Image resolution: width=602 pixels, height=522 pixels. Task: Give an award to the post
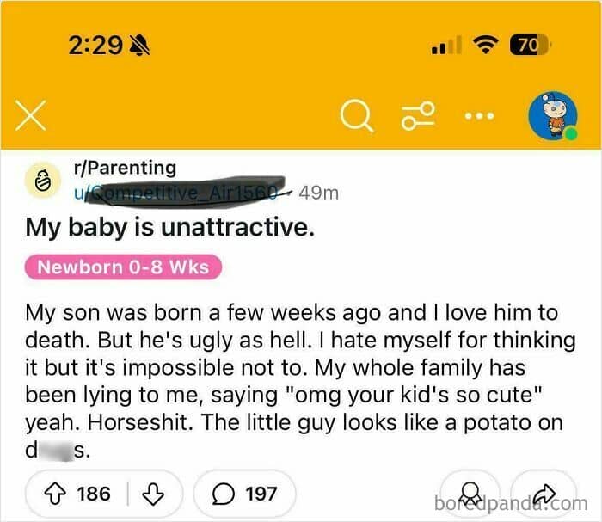[x=470, y=492]
